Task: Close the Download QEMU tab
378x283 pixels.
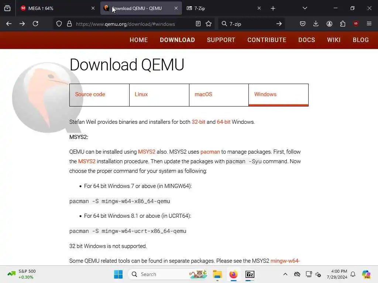Action: 176,8
